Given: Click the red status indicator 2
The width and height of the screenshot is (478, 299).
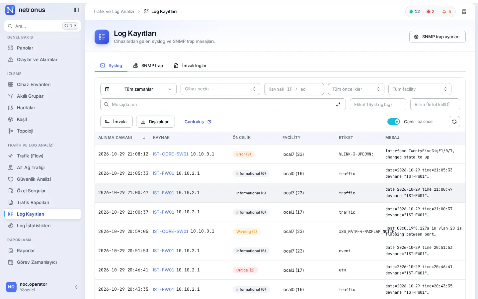Looking at the screenshot, I should (431, 12).
